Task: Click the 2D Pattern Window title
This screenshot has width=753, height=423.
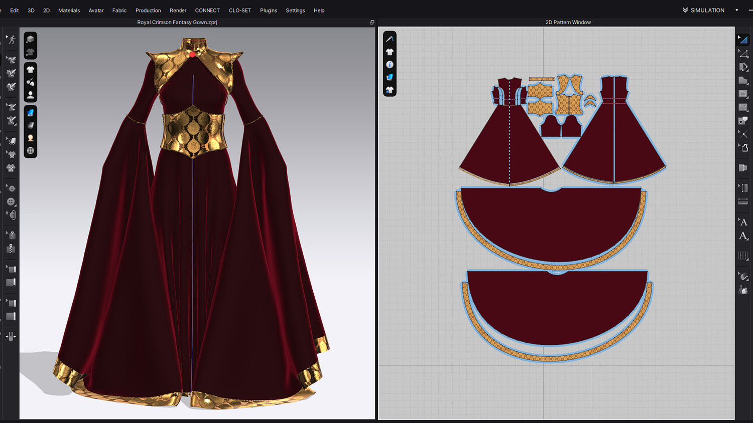Action: click(x=568, y=23)
